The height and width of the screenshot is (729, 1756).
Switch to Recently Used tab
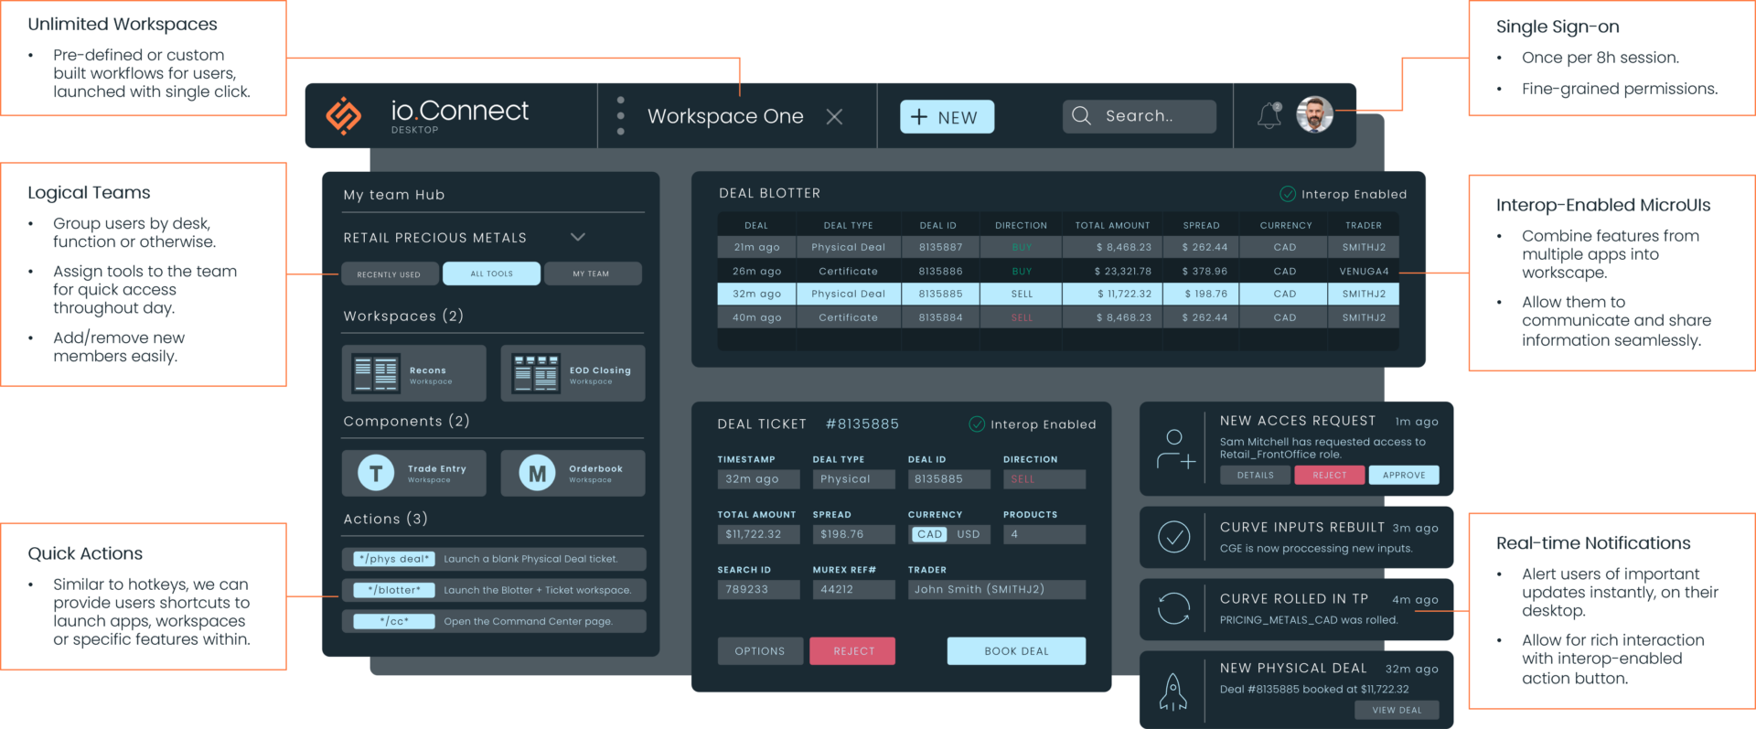coord(389,273)
